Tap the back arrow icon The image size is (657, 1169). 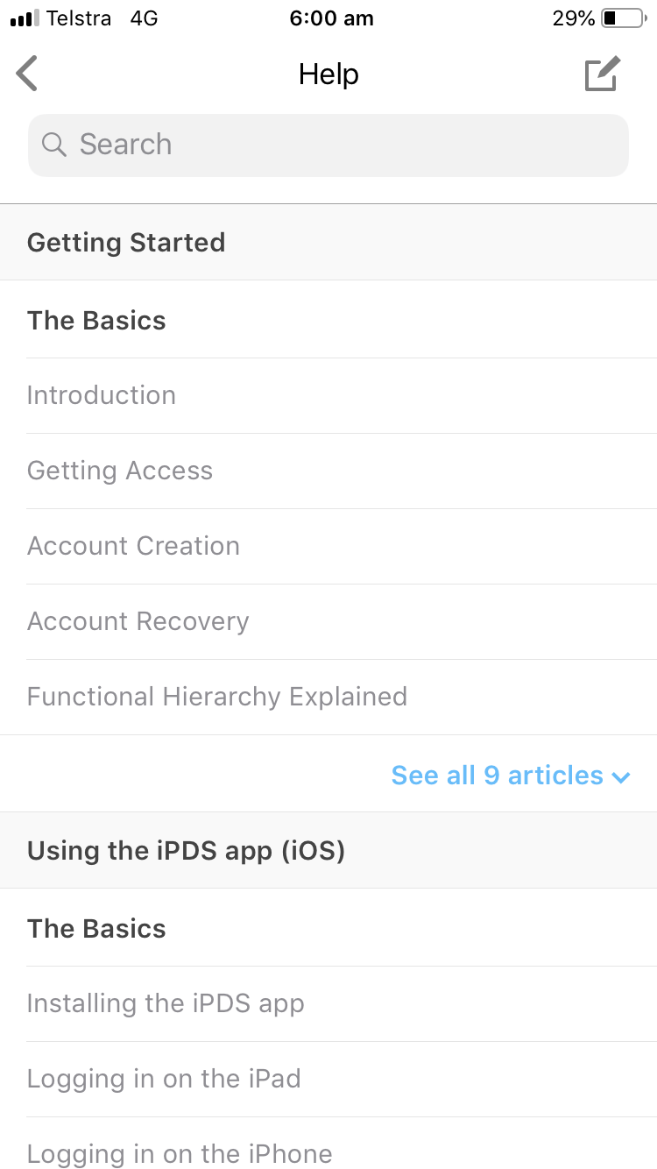point(27,74)
